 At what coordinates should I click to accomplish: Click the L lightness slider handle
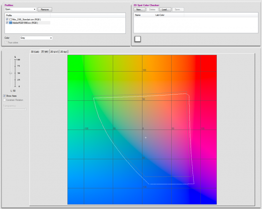(x=10, y=73)
